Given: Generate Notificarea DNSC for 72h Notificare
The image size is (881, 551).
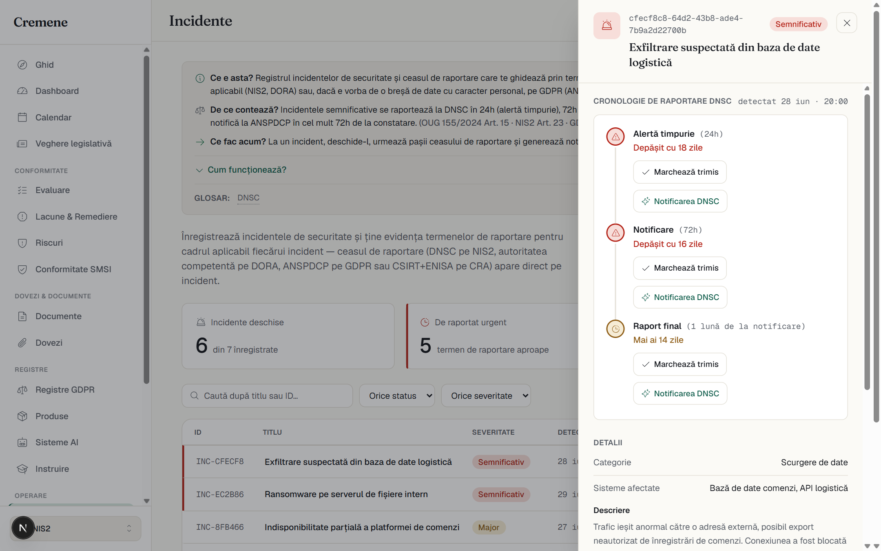Looking at the screenshot, I should [x=680, y=297].
